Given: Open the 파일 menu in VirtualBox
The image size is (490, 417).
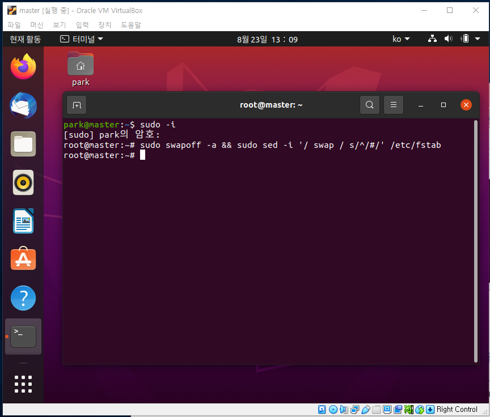Looking at the screenshot, I should pos(14,25).
